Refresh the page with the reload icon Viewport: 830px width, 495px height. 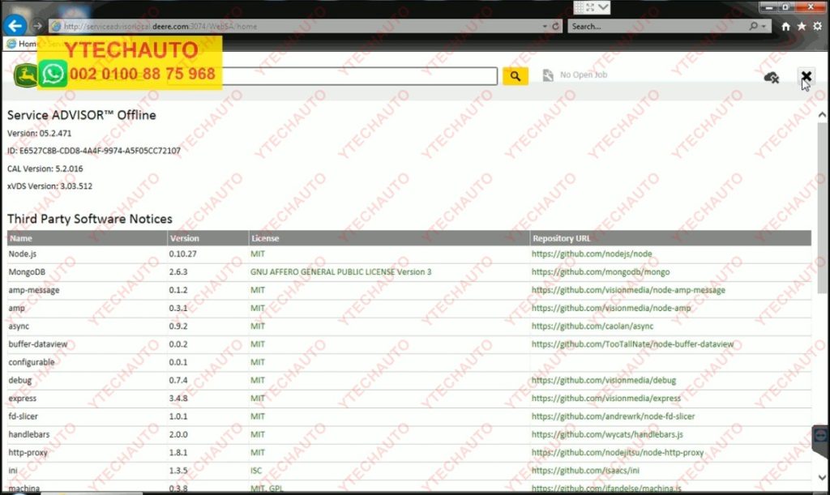point(556,26)
